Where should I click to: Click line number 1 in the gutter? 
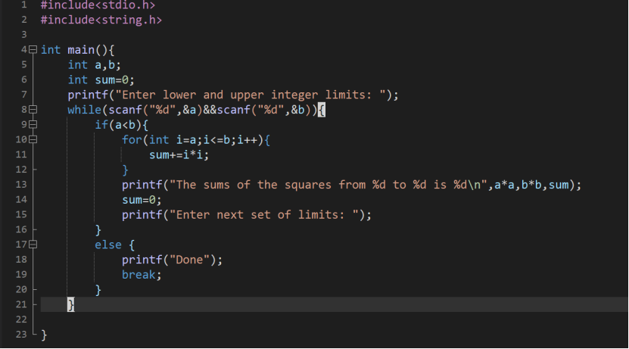24,5
